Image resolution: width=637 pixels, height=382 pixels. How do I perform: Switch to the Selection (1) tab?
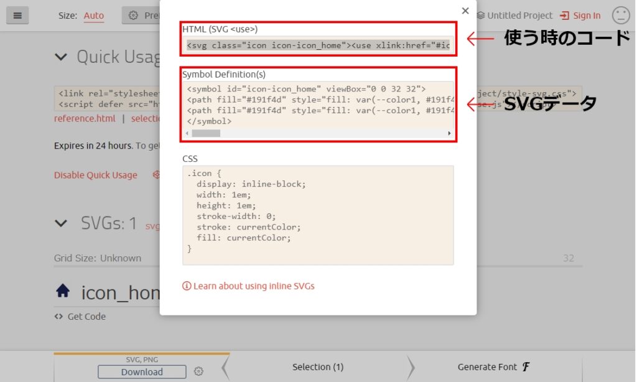318,367
